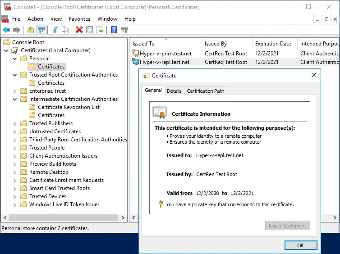340x254 pixels.
Task: Open Properties from the toolbar icon
Action: [89, 30]
